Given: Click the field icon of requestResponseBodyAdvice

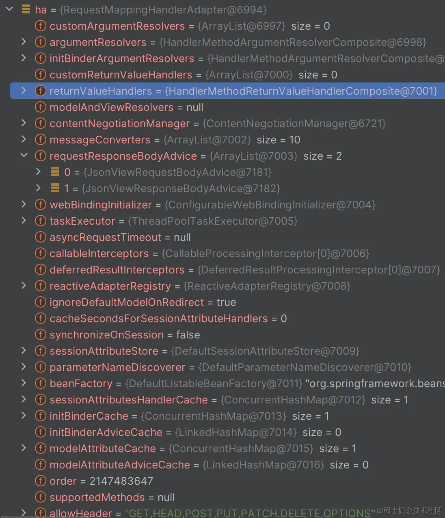Looking at the screenshot, I should (41, 156).
